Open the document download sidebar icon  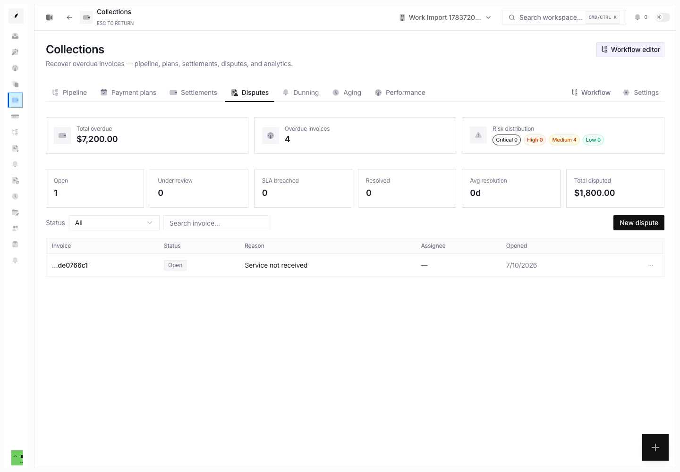(15, 148)
